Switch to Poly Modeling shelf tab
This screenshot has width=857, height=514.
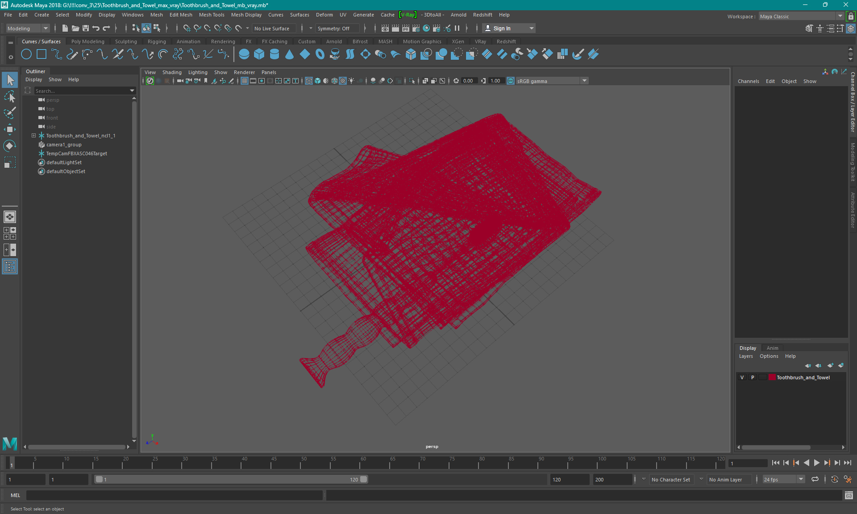point(88,41)
